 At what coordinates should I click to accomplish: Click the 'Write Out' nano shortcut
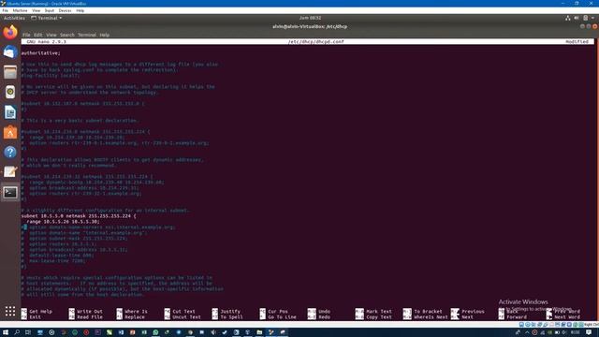(x=86, y=312)
